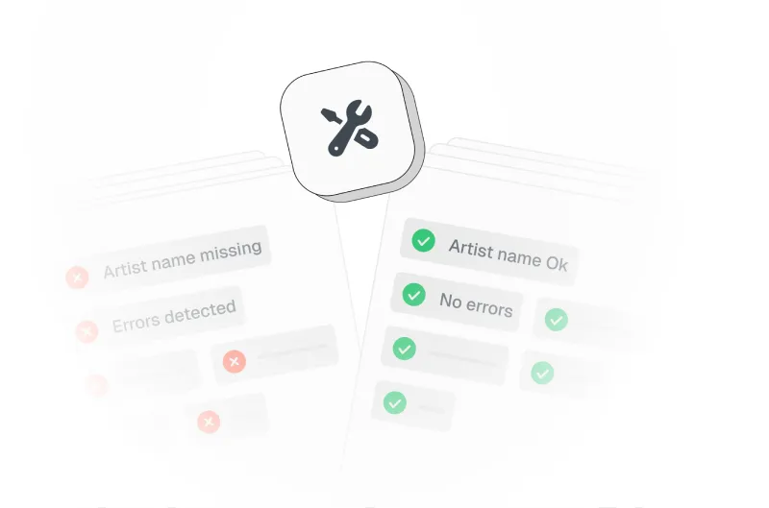Image resolution: width=769 pixels, height=508 pixels.
Task: Click the red X on the blank middle chip
Action: pyautogui.click(x=235, y=361)
